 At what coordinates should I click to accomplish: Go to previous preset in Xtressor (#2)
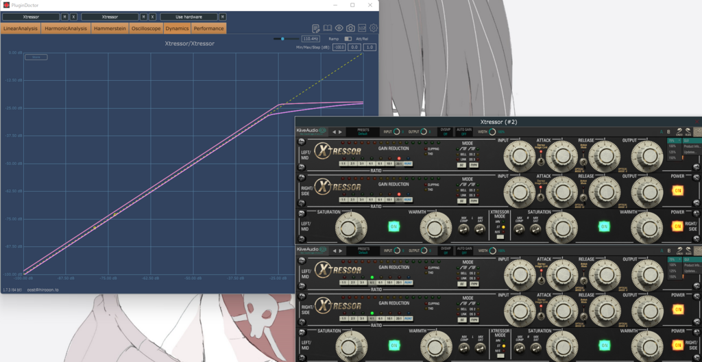[334, 132]
